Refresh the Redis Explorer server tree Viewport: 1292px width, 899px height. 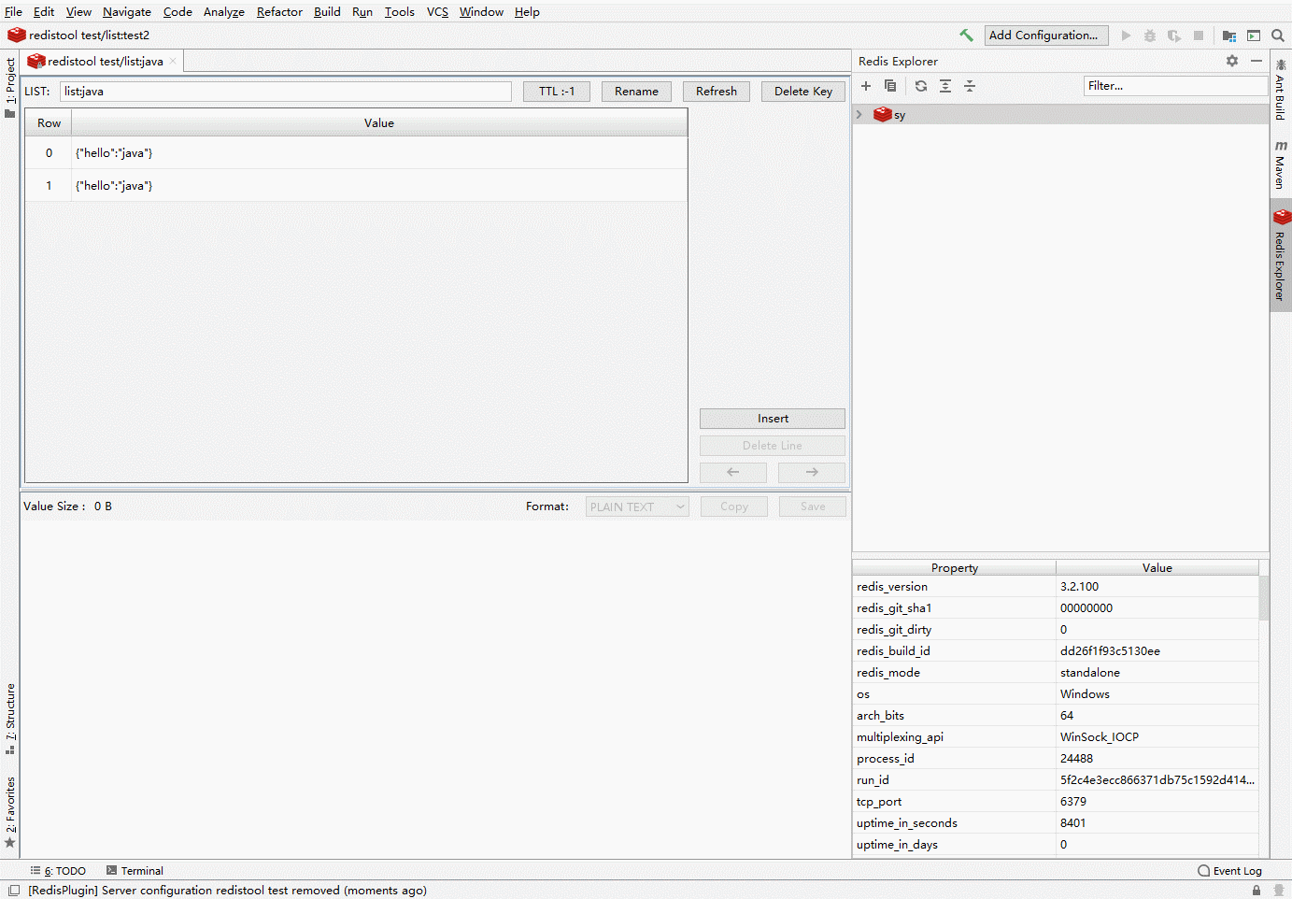click(921, 86)
